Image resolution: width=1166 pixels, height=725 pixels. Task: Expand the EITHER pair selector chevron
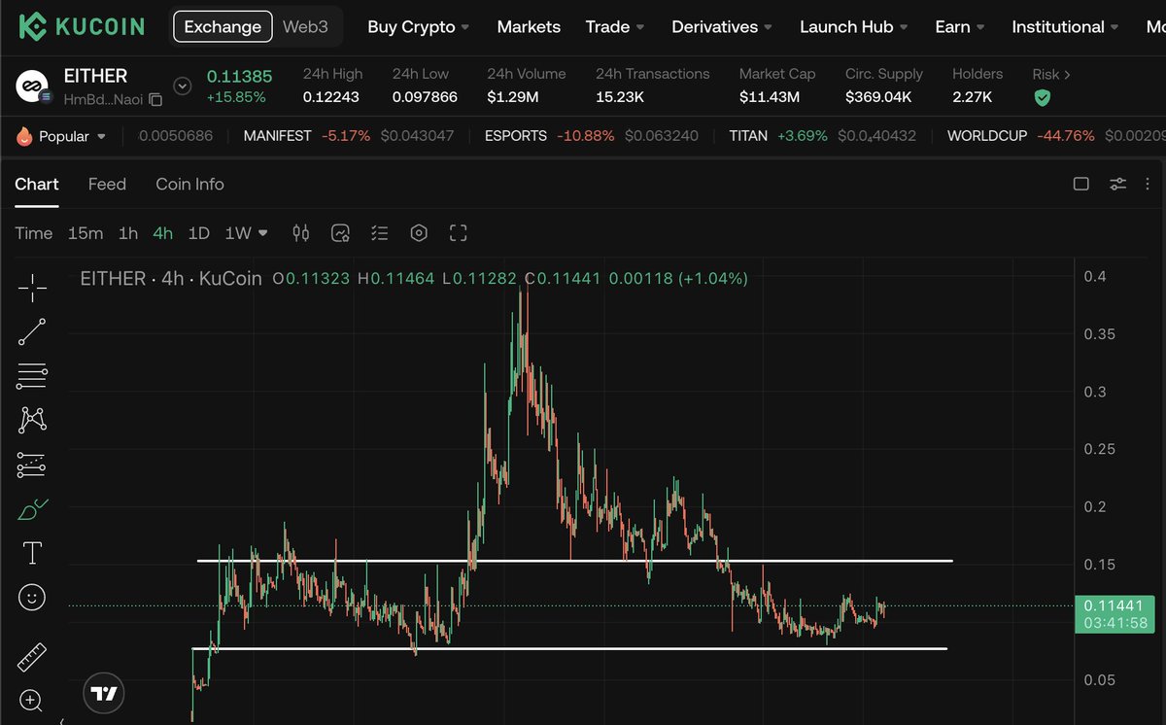click(x=183, y=86)
